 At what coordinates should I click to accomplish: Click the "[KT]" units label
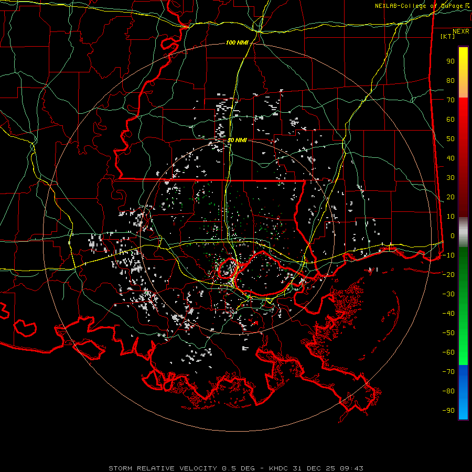[448, 36]
